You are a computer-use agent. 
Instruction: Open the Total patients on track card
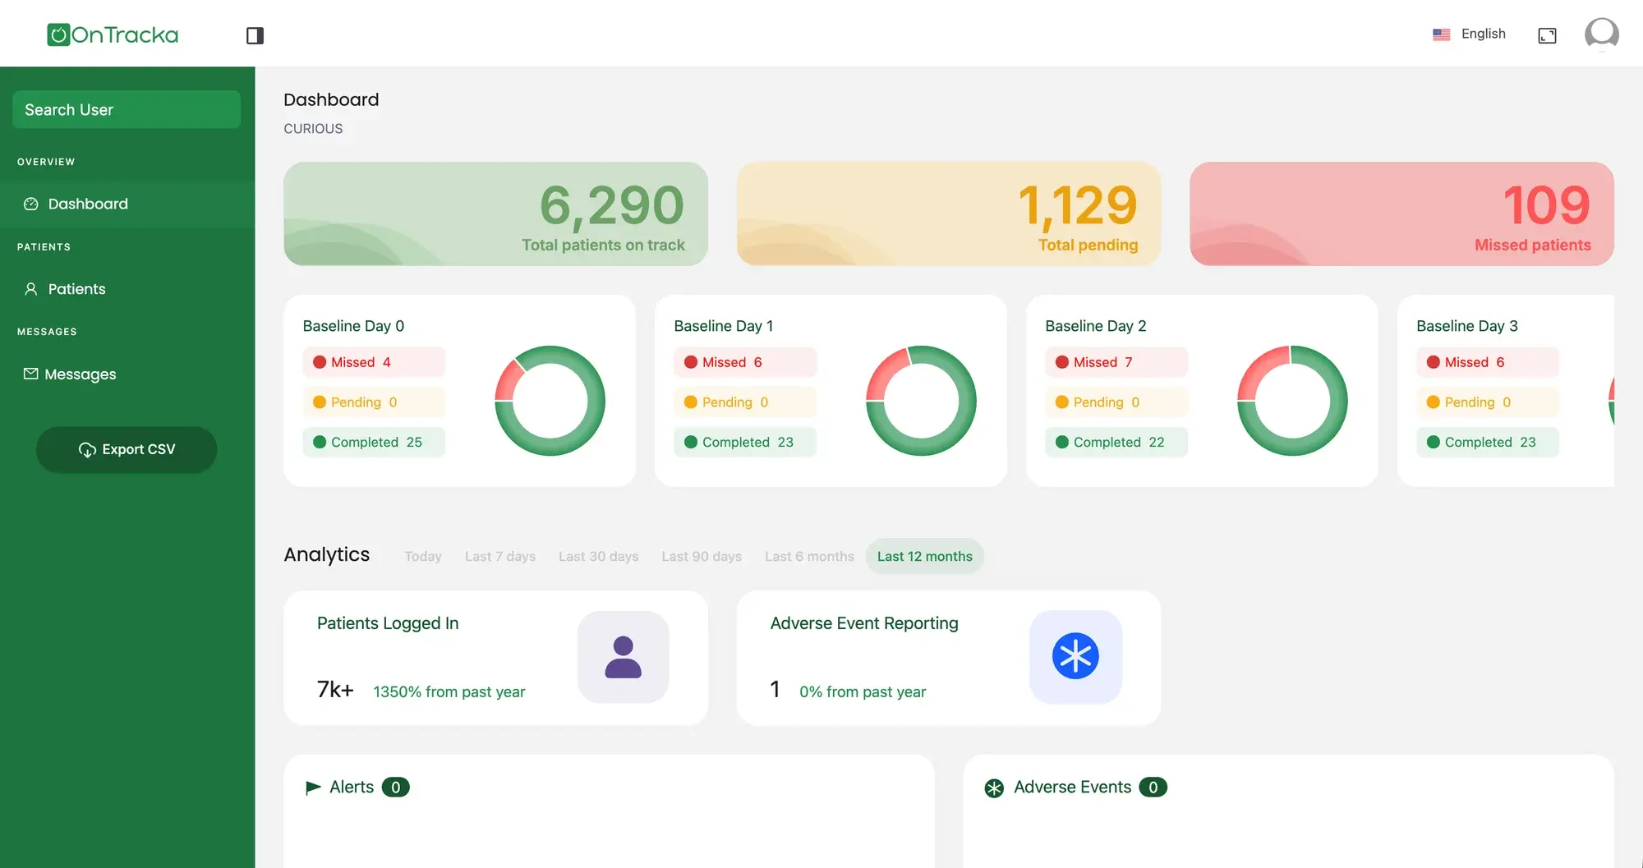click(495, 214)
